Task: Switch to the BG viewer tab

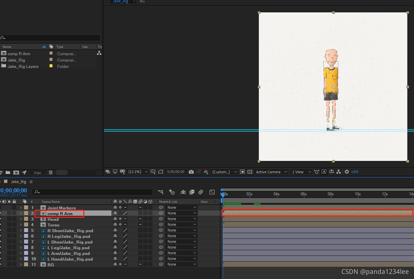Action: pos(142,1)
